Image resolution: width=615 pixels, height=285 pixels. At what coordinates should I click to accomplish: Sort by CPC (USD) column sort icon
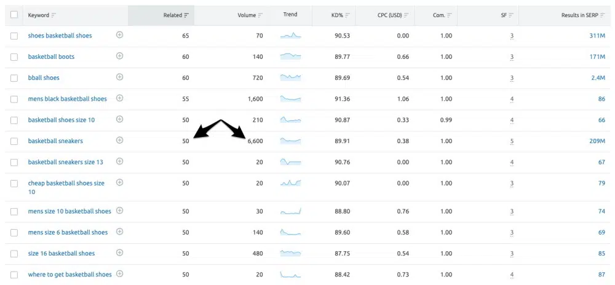(x=407, y=15)
